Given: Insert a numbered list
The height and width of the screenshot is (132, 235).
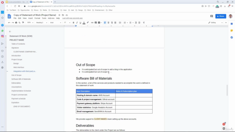Looking at the screenshot, I should tap(125, 23).
